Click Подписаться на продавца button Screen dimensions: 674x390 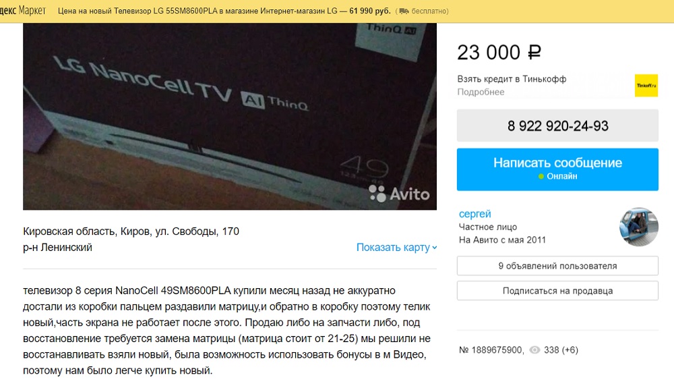[557, 291]
